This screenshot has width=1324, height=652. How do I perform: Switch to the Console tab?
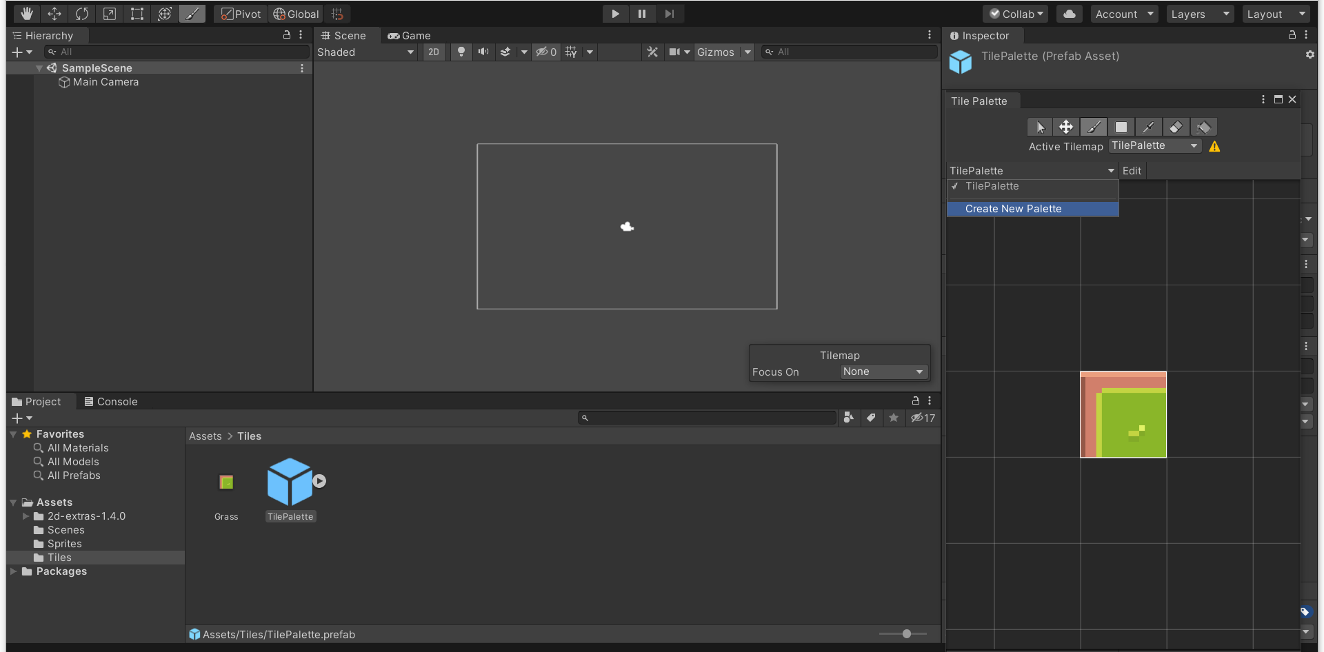click(110, 401)
